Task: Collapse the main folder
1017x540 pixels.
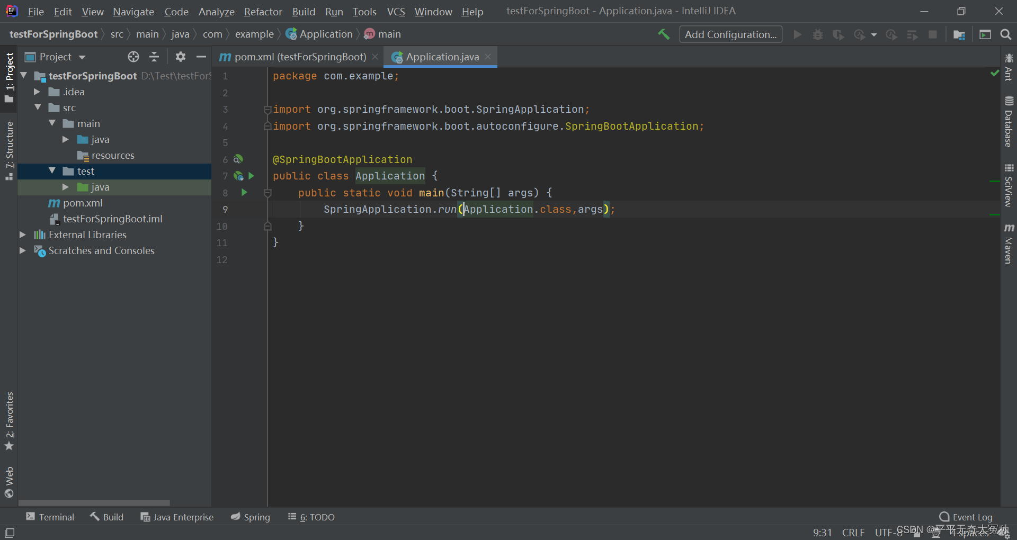Action: tap(52, 123)
